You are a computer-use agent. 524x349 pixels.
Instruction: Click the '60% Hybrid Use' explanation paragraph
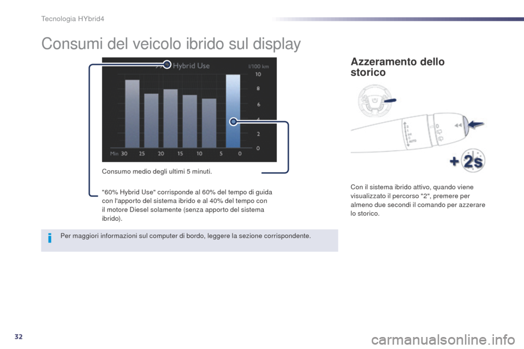pos(187,205)
